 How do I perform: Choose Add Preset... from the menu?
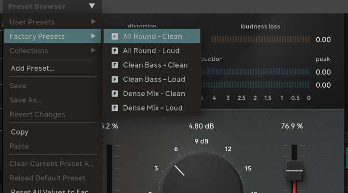coord(53,68)
